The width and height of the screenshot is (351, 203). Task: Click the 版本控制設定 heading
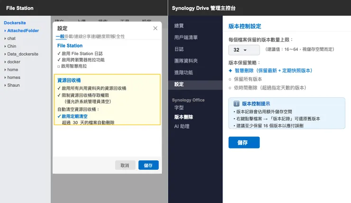click(x=245, y=26)
